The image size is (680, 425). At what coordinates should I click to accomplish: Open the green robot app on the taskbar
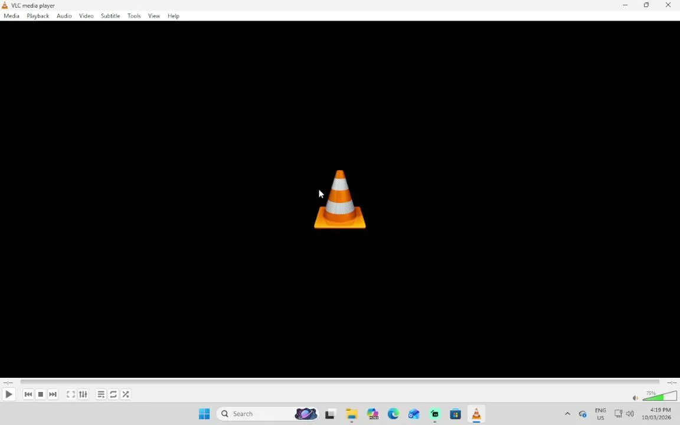tap(434, 414)
